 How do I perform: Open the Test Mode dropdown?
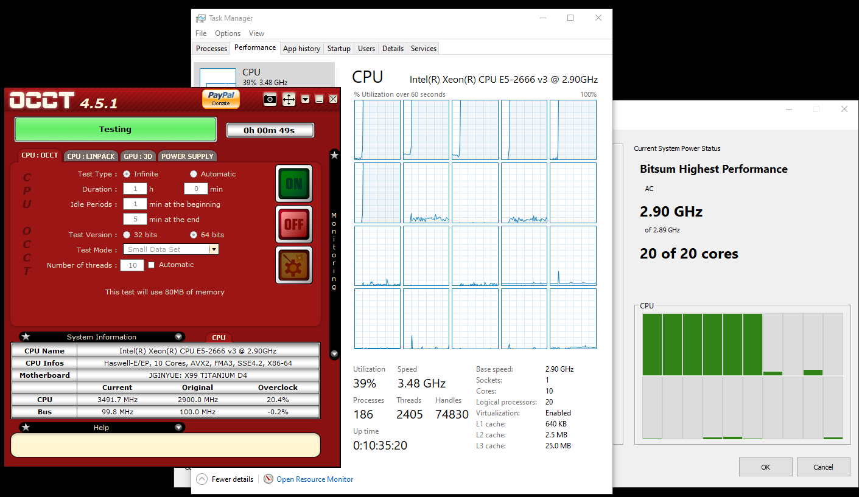[214, 249]
